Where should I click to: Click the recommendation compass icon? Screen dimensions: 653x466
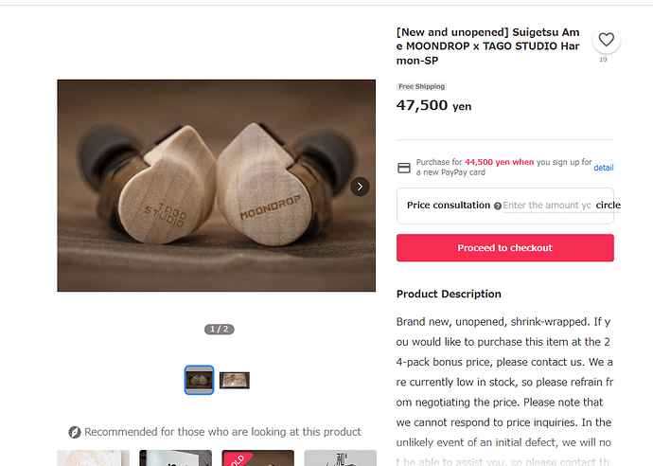[75, 432]
